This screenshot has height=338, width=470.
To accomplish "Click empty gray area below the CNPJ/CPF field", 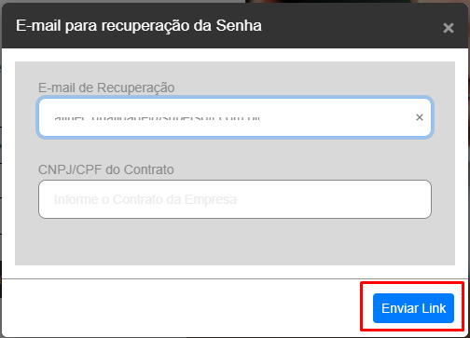I will (x=235, y=242).
